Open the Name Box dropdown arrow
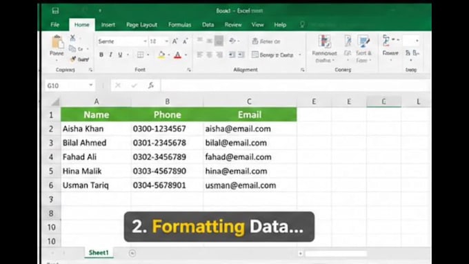Viewport: 469px width, 264px height. (x=90, y=85)
